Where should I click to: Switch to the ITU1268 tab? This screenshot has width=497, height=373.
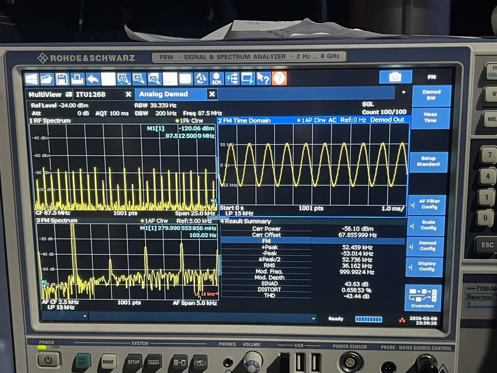[x=90, y=94]
